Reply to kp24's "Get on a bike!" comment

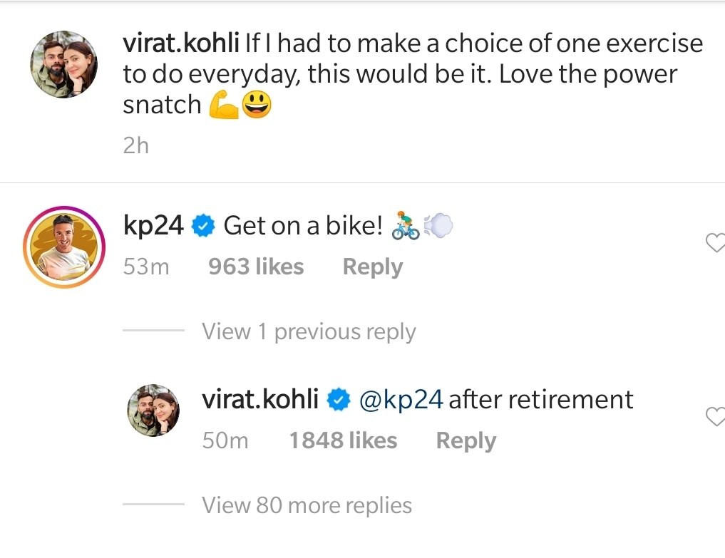pyautogui.click(x=372, y=267)
